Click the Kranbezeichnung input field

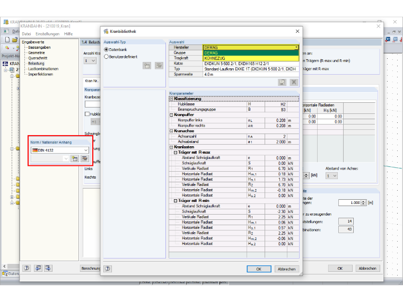[92, 104]
